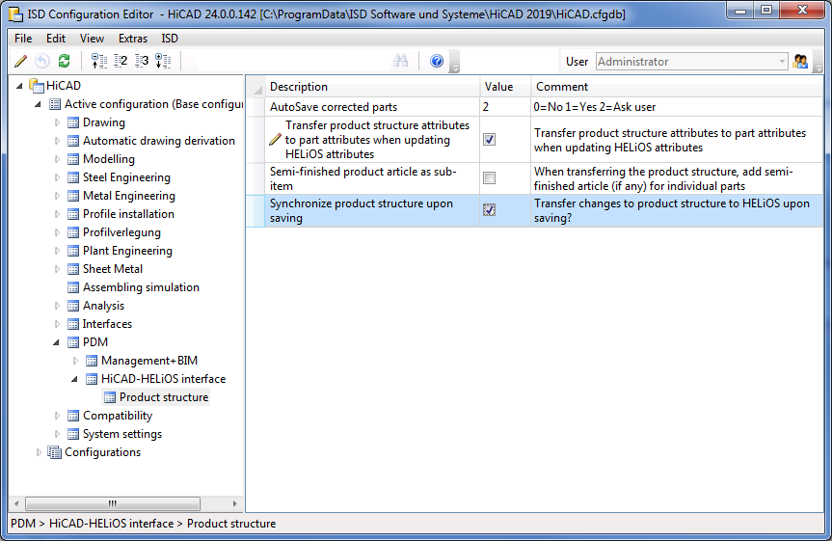Click the Value column header
The image size is (832, 541).
[x=505, y=87]
